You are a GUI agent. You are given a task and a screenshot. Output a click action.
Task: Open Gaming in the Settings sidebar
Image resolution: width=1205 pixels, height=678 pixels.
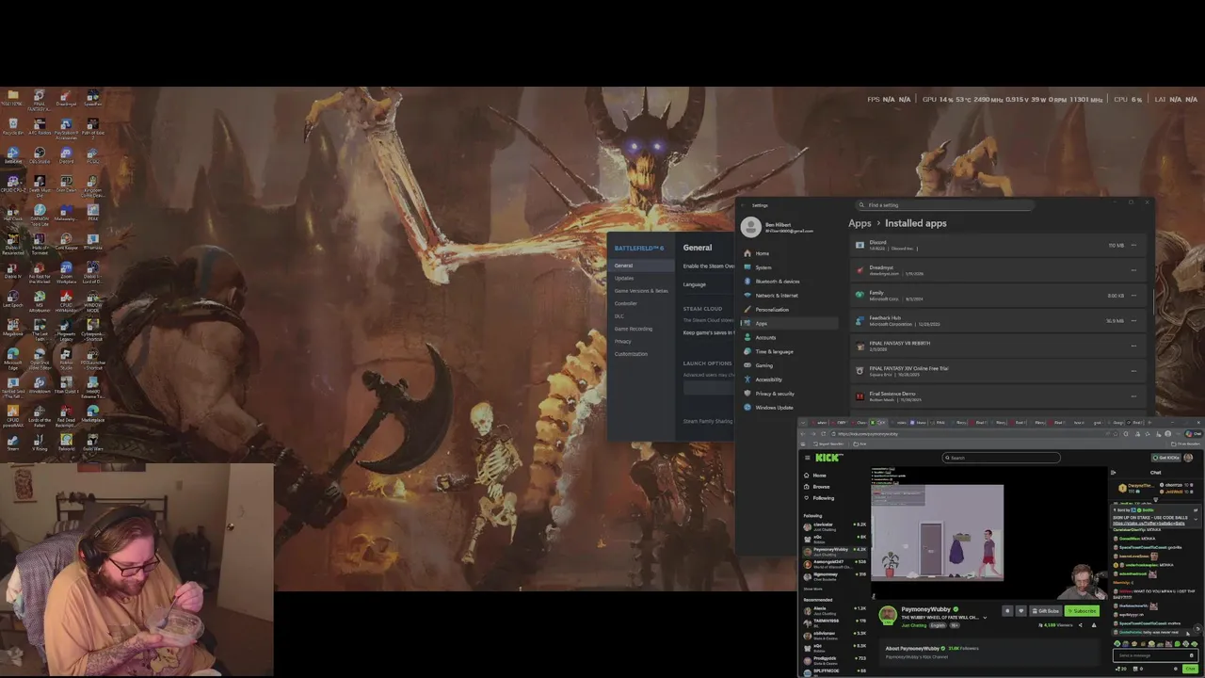tap(788, 365)
